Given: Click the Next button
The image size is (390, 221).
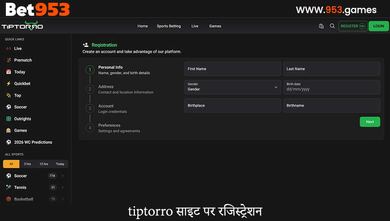Looking at the screenshot, I should (370, 122).
